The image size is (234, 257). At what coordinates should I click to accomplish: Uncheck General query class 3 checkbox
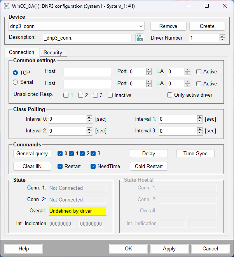click(93, 154)
